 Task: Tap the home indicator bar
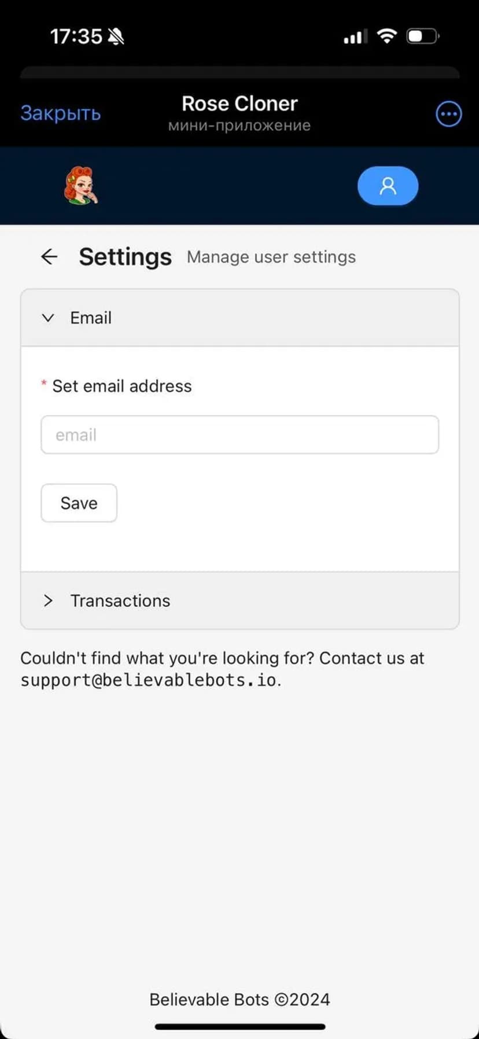239,1027
